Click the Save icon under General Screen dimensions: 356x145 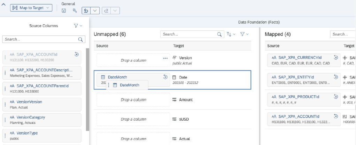click(64, 11)
